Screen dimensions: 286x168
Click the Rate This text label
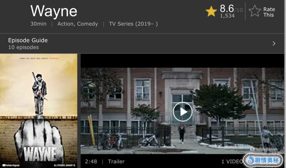pyautogui.click(x=269, y=12)
